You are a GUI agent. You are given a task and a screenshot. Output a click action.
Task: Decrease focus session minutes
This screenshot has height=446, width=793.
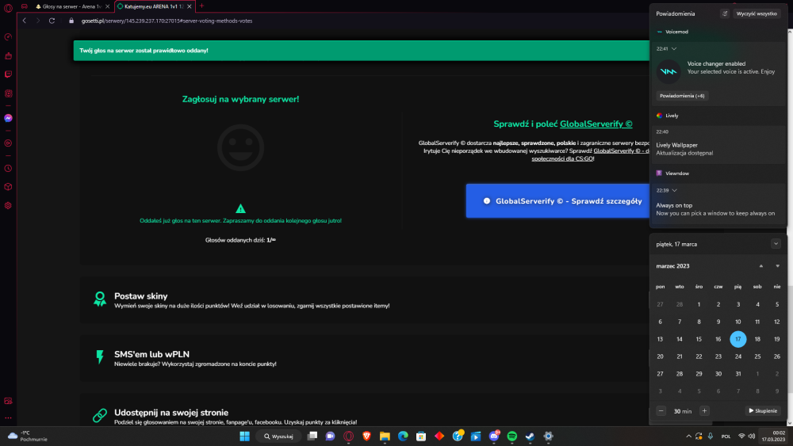(661, 411)
